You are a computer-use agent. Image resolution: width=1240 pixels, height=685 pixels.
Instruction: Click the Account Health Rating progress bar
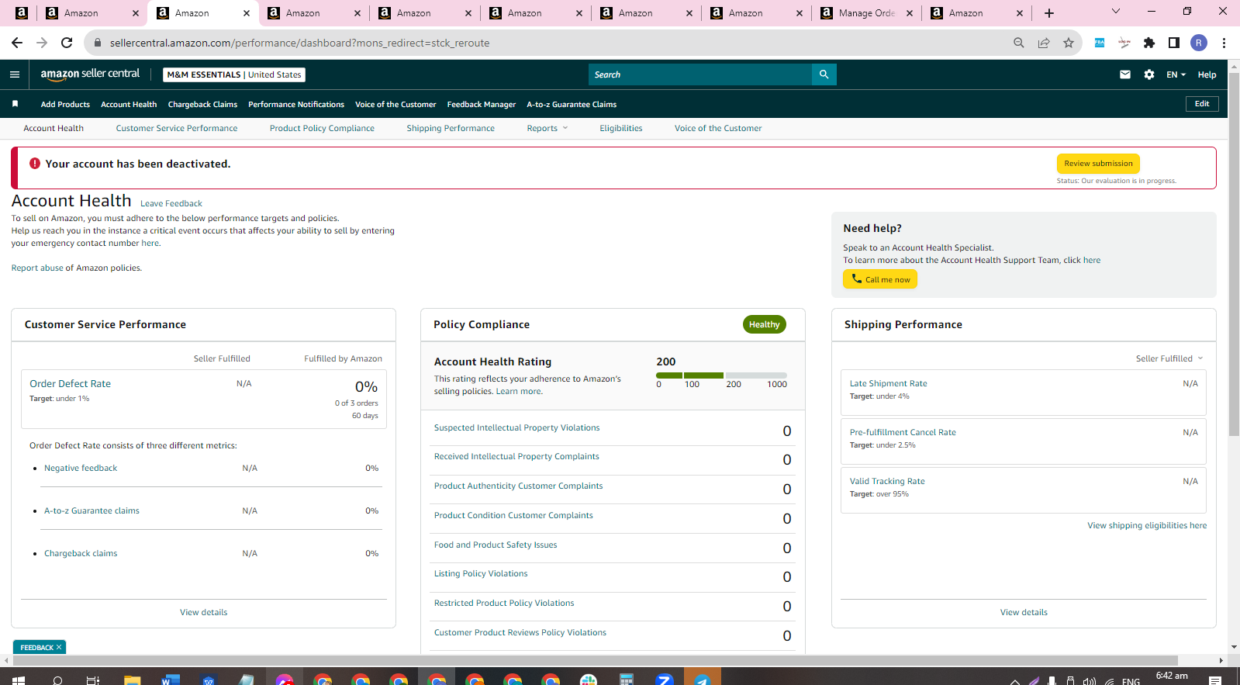tap(721, 375)
